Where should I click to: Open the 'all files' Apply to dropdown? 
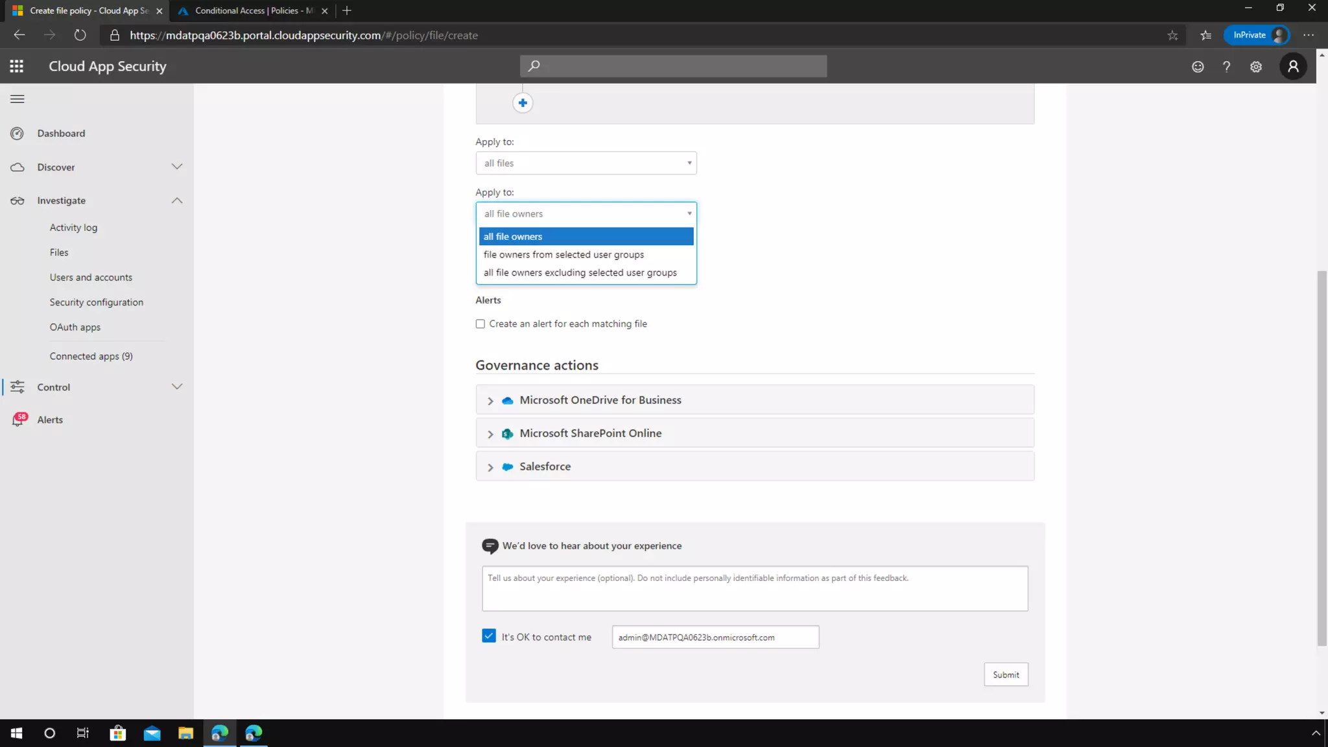[x=586, y=163]
